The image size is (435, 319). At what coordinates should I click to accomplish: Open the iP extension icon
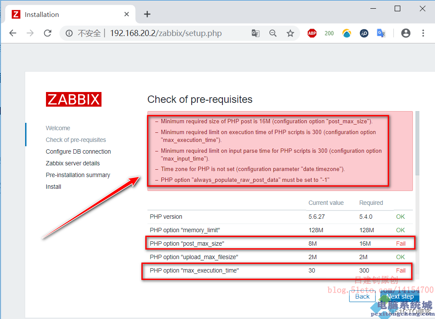(x=364, y=33)
